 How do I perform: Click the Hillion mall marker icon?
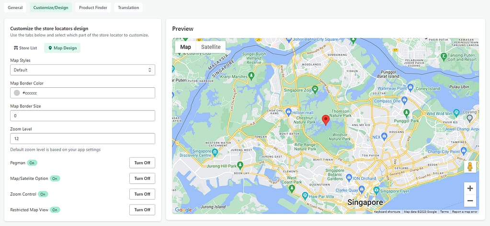[288, 111]
